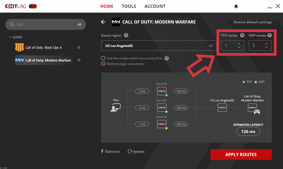Click the search magnifier icon

(12, 24)
